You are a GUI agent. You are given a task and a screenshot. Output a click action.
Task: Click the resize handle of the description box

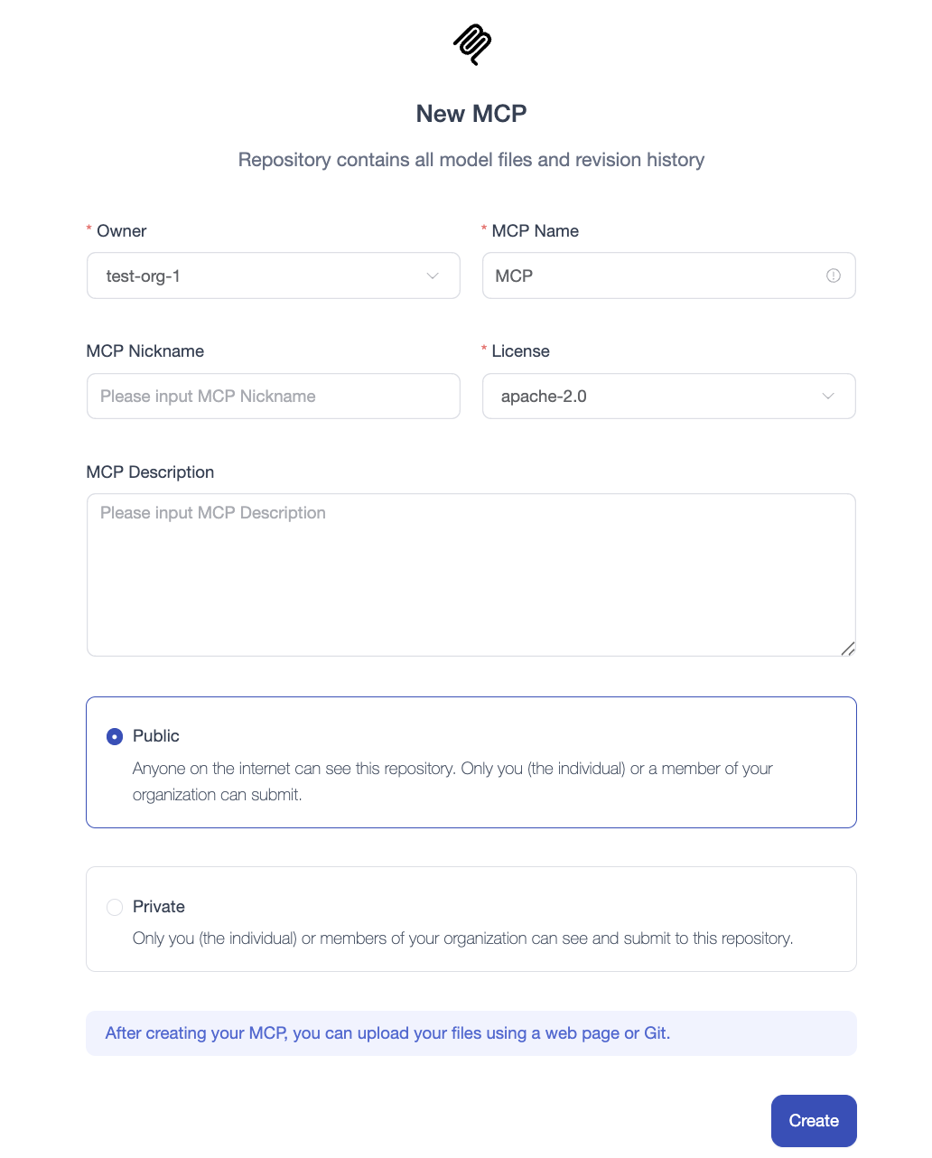[x=848, y=649]
